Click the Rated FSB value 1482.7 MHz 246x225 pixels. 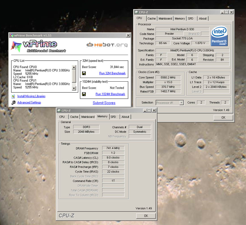[x=168, y=91]
